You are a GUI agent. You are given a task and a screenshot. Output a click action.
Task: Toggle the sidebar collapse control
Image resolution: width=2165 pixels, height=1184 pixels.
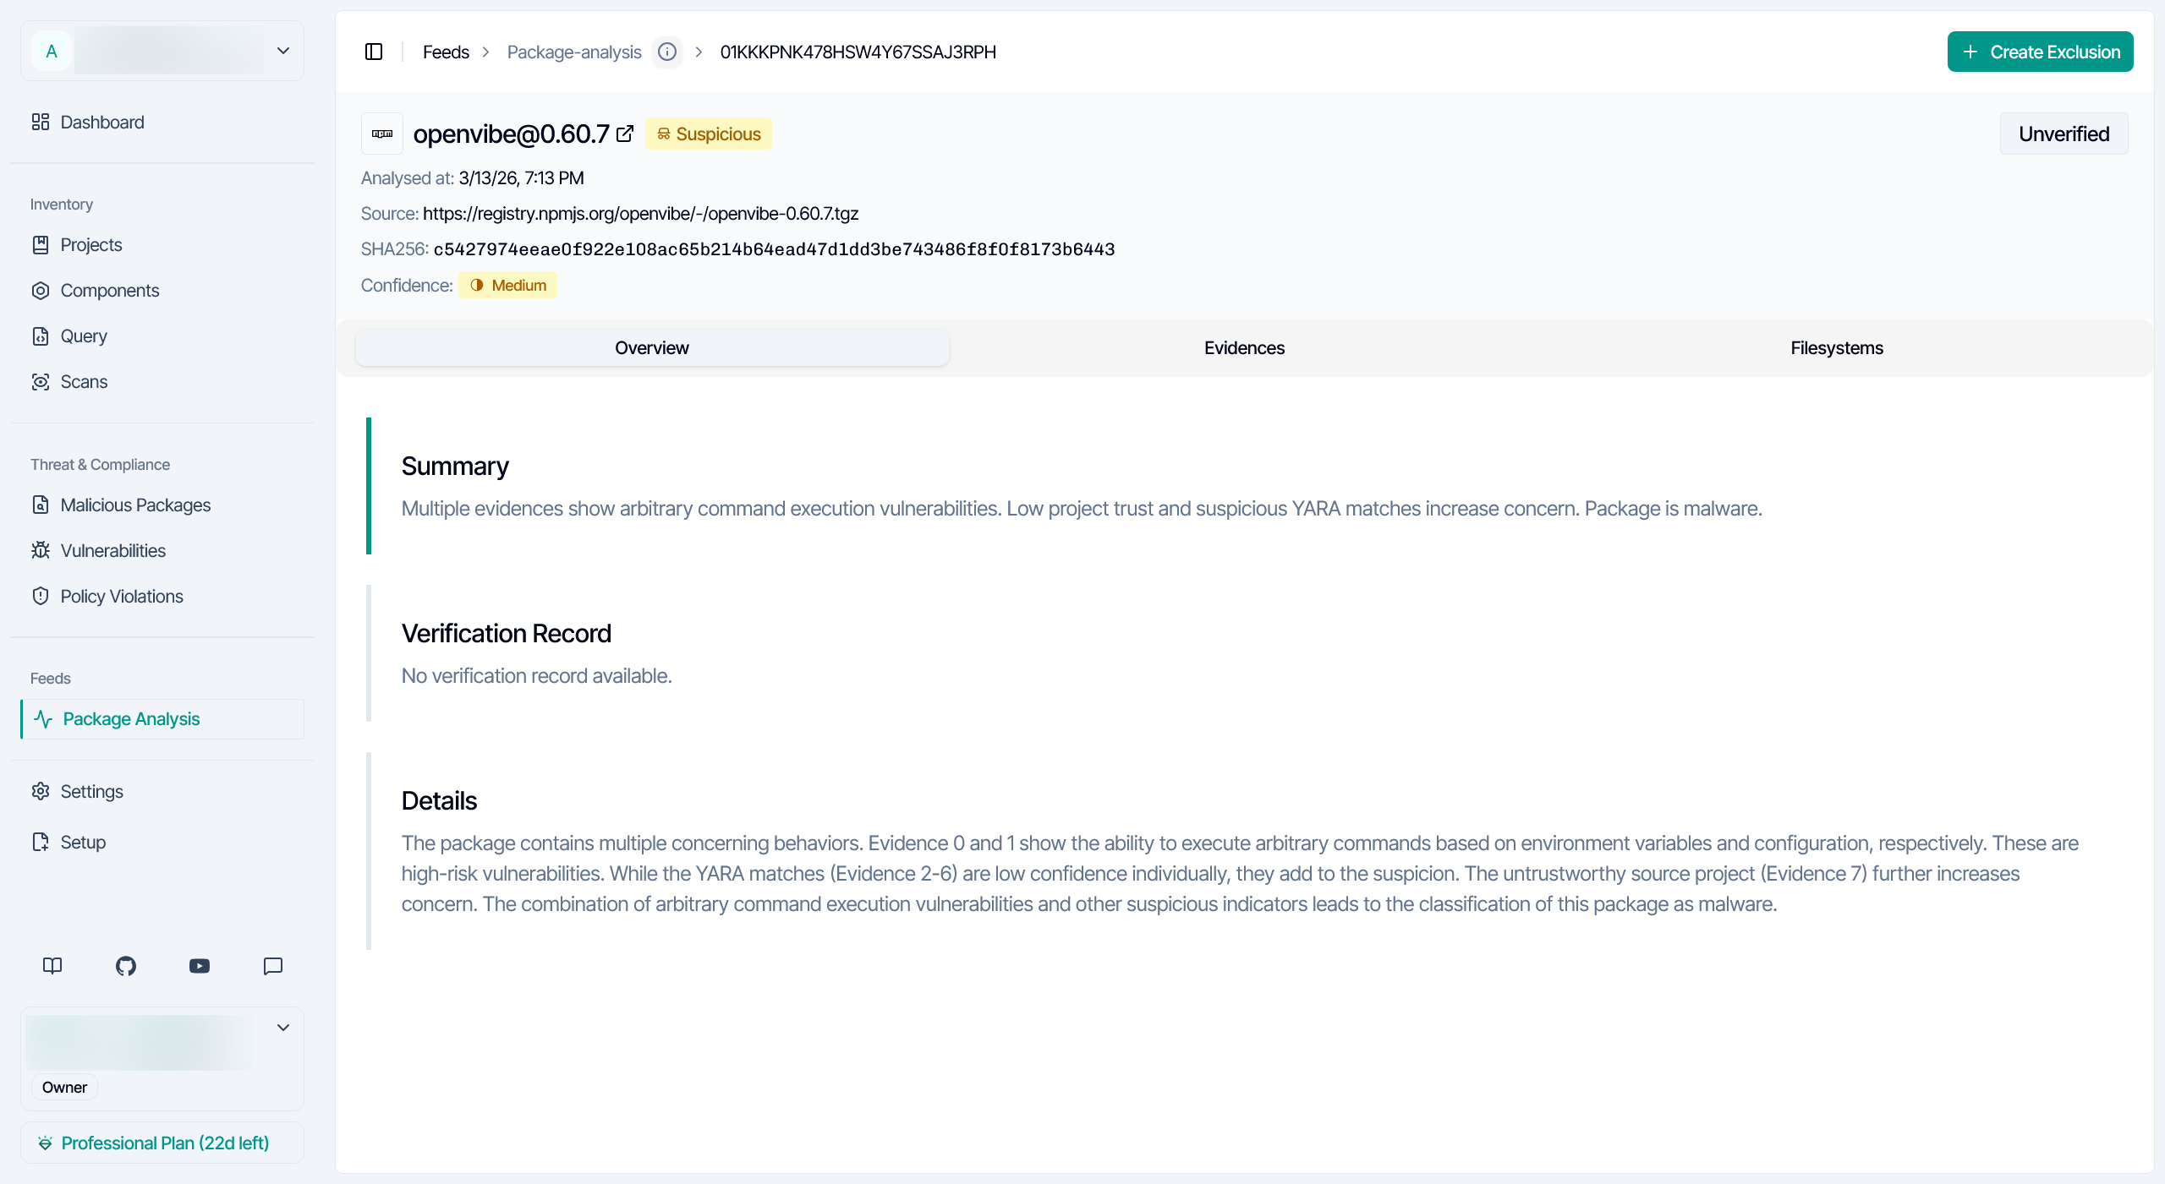[374, 52]
